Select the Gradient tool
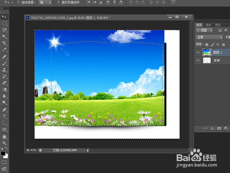230x173 pixels. 4,89
